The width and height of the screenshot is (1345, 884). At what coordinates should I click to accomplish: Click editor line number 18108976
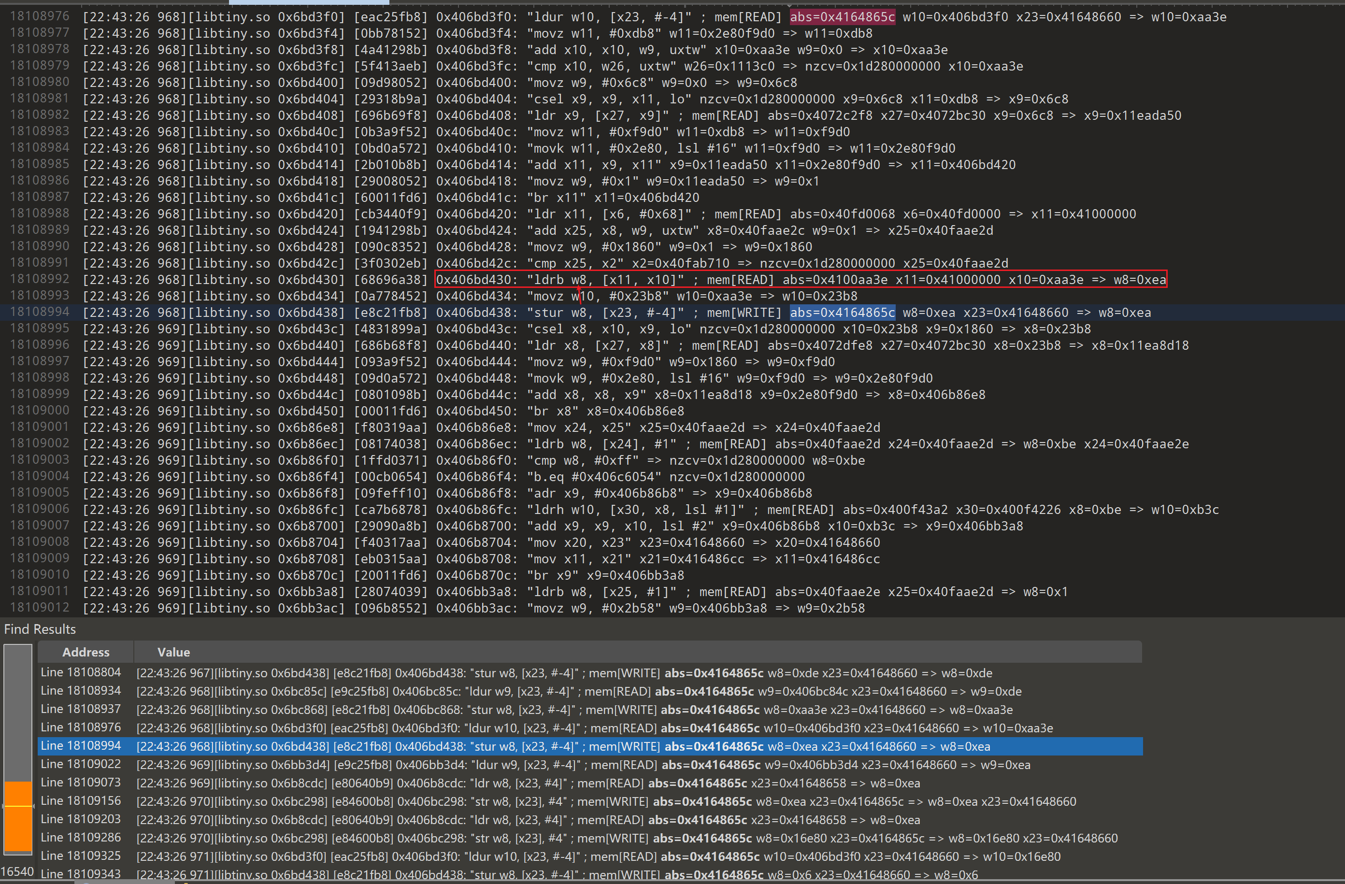(x=40, y=16)
